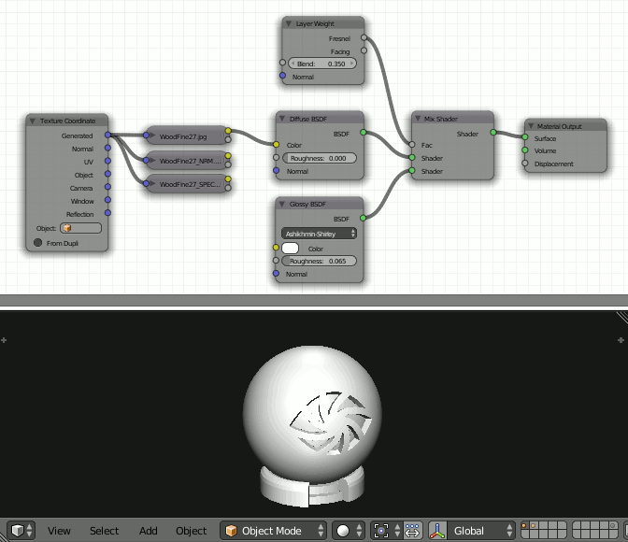
Task: Open the View menu
Action: coord(59,531)
